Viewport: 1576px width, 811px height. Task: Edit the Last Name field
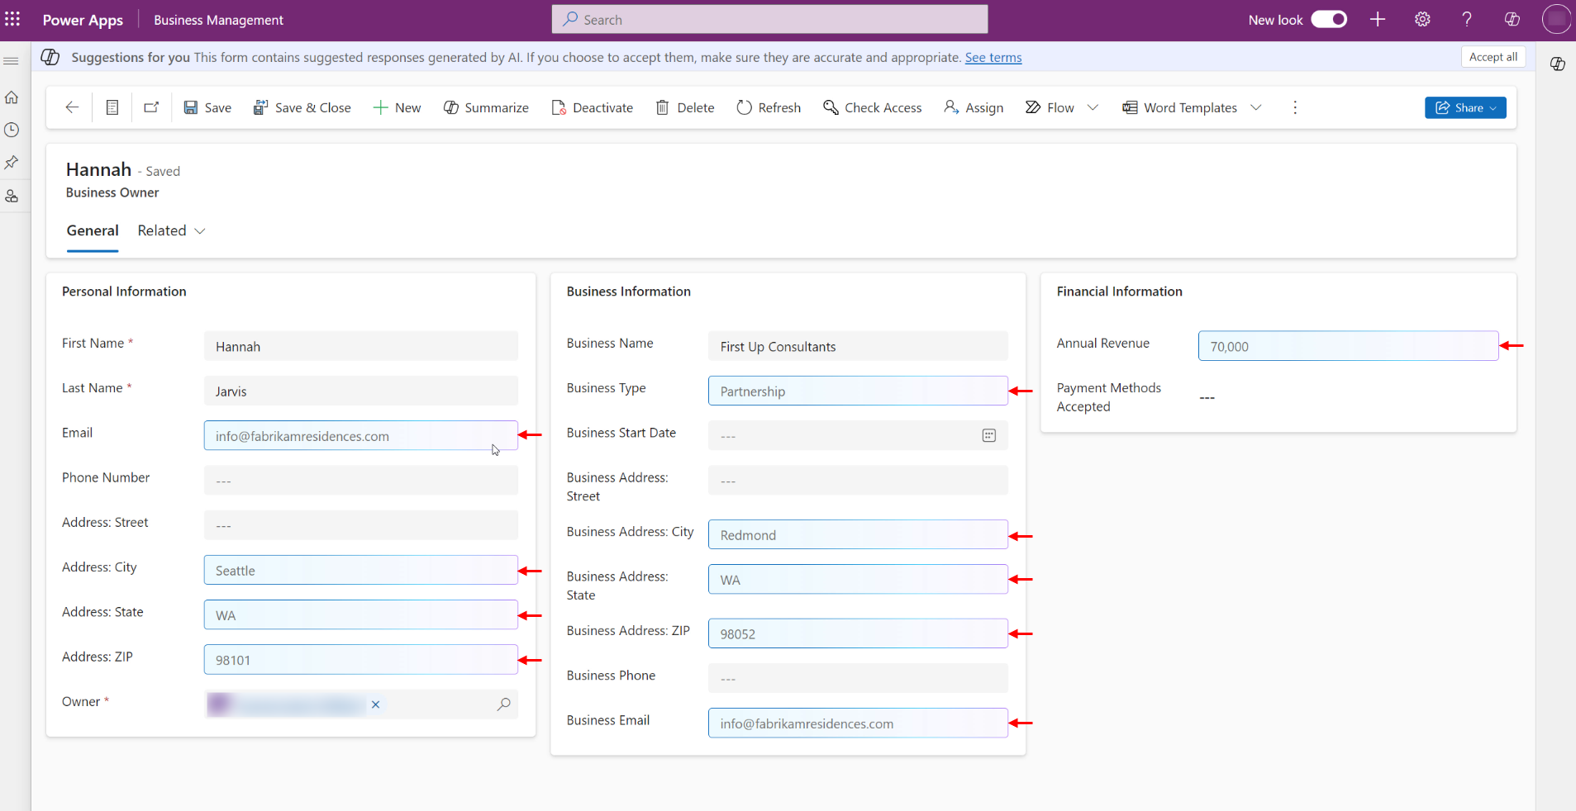pyautogui.click(x=361, y=391)
